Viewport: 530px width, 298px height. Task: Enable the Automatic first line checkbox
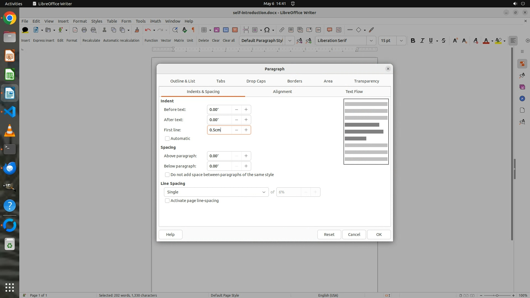[x=167, y=139]
